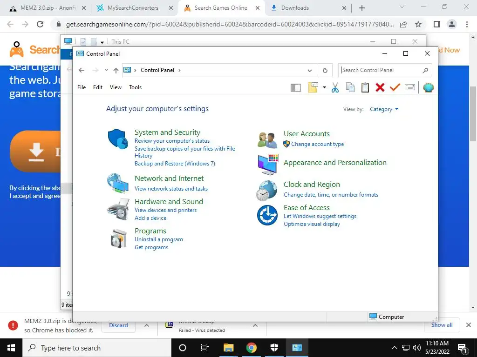The height and width of the screenshot is (357, 477).
Task: Open View devices and printers link
Action: tap(165, 210)
